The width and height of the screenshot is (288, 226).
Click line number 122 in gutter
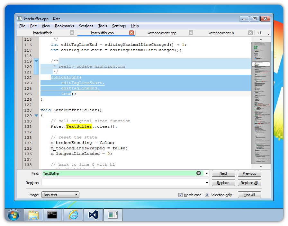pyautogui.click(x=28, y=78)
